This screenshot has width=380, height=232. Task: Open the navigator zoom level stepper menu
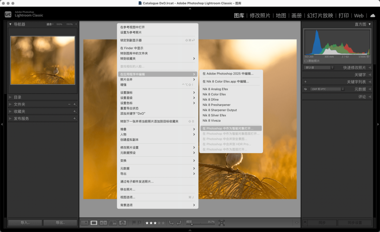click(76, 24)
